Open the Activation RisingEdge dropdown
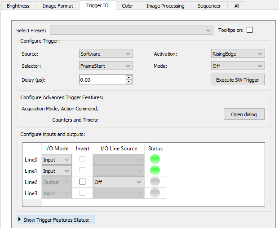Screen dimensions: 279x228 coord(238,54)
